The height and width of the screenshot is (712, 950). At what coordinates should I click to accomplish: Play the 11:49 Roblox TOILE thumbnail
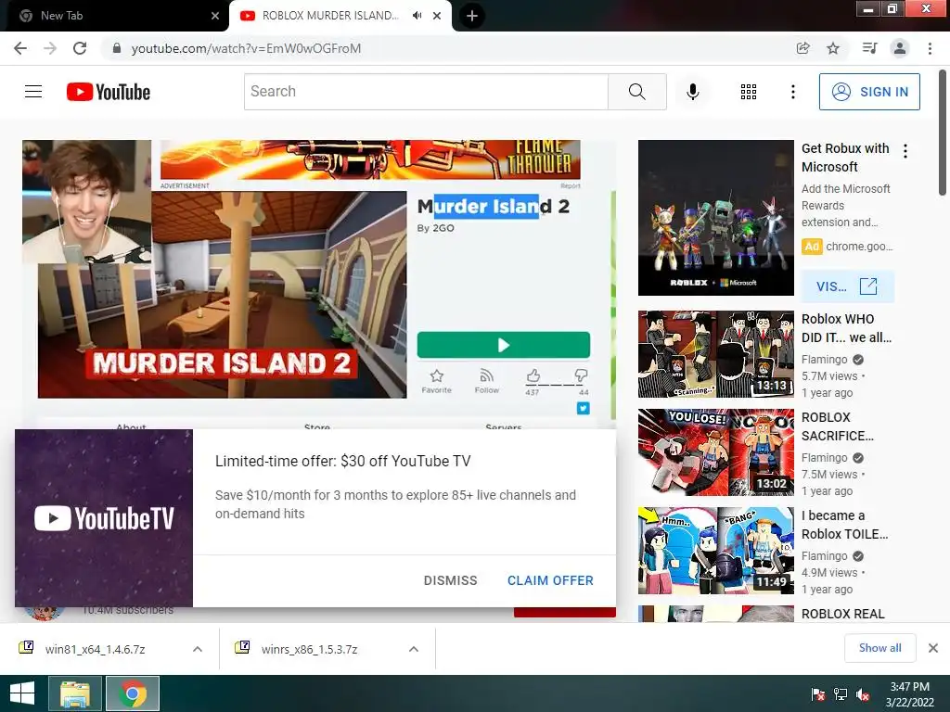pyautogui.click(x=715, y=551)
